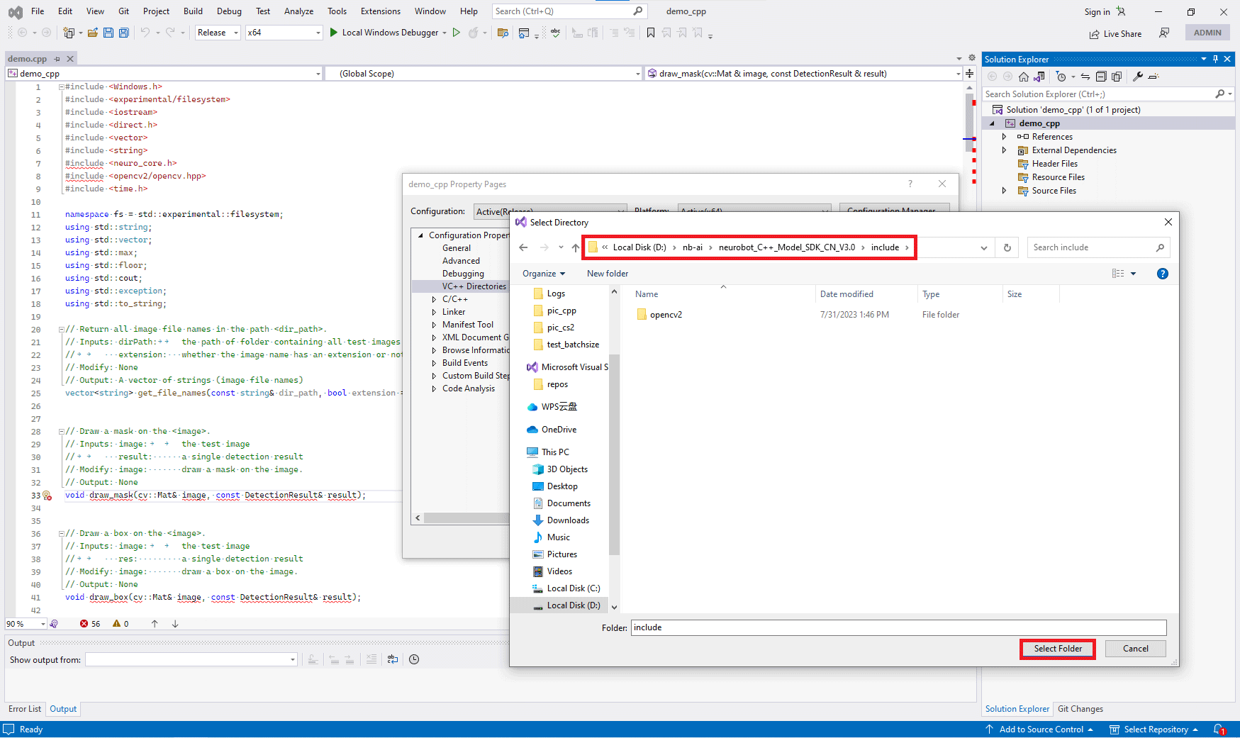This screenshot has width=1240, height=738.
Task: Click the New folder button
Action: pyautogui.click(x=608, y=274)
